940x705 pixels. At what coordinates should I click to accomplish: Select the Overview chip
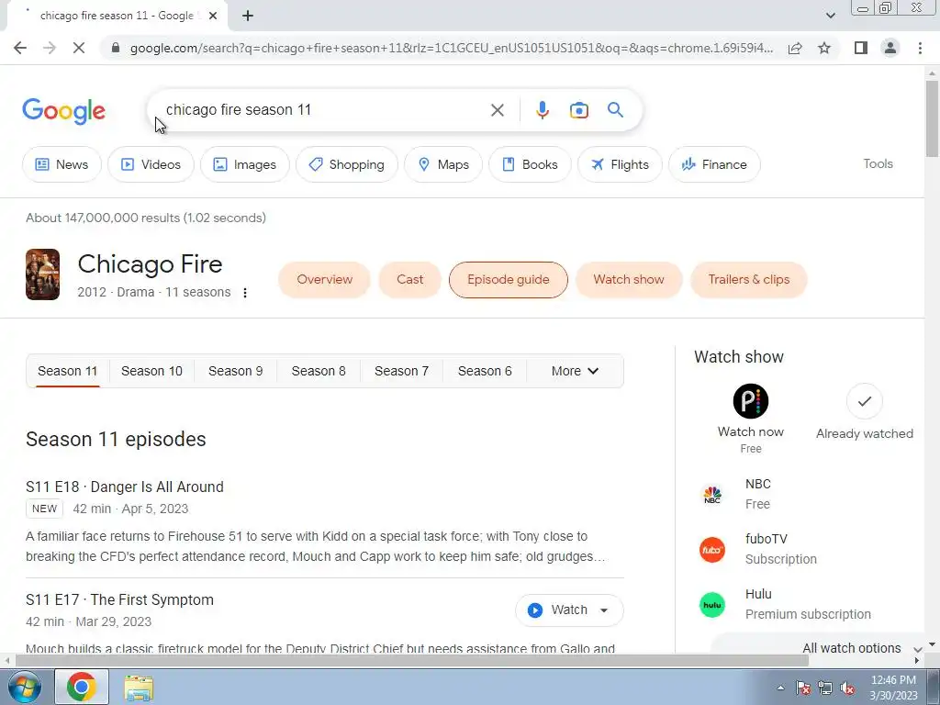[x=324, y=279]
